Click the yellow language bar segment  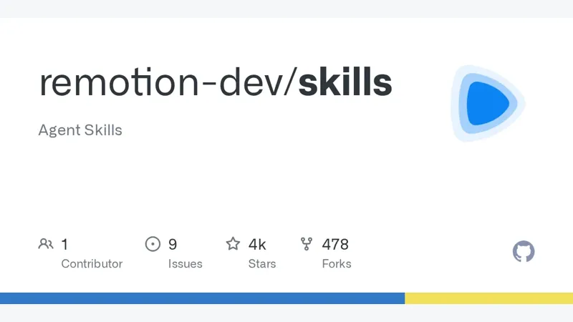(x=488, y=298)
